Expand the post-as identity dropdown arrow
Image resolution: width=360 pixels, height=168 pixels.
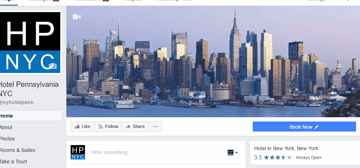pyautogui.click(x=237, y=153)
